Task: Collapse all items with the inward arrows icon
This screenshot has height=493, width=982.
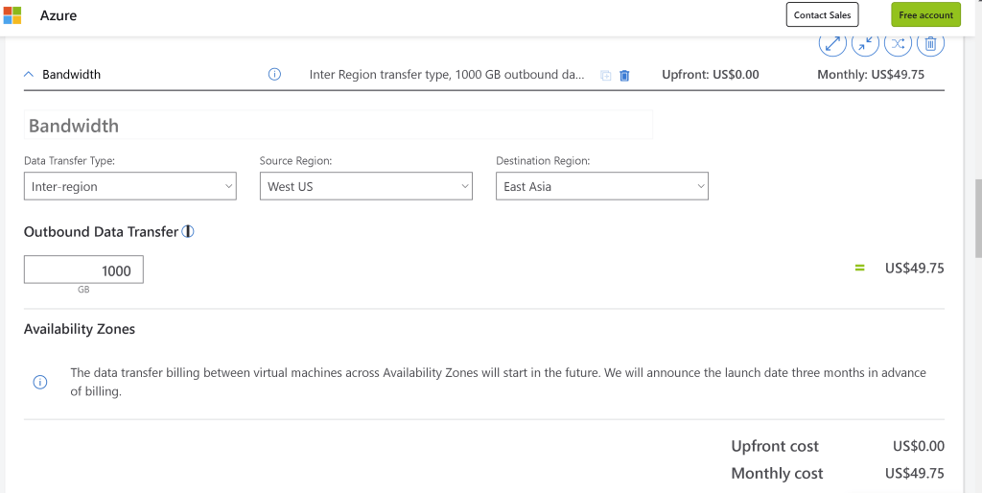Action: tap(865, 44)
